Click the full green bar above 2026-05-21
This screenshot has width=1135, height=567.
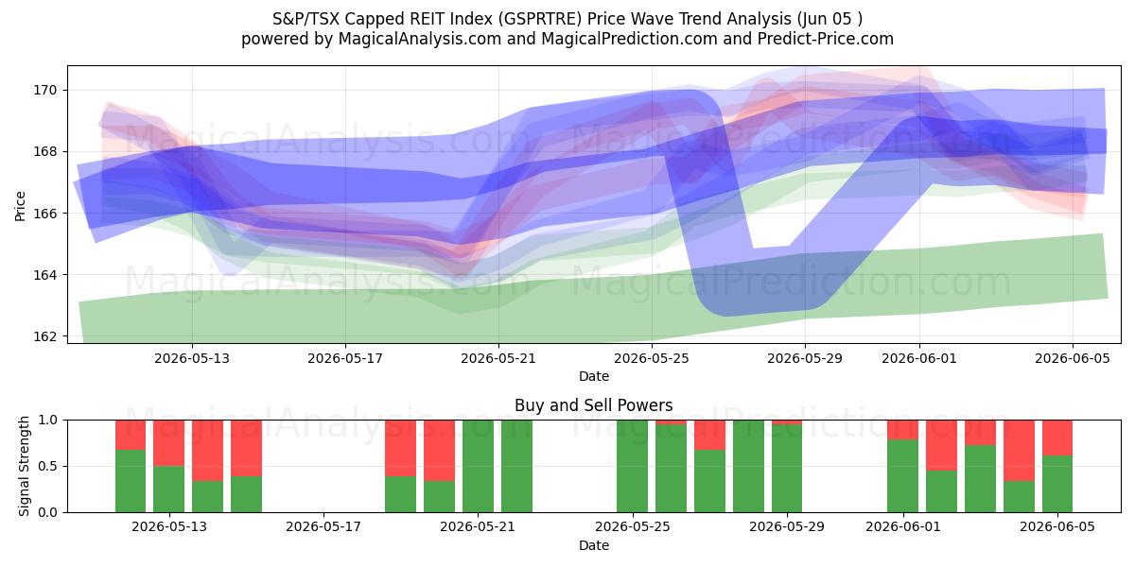tap(478, 466)
